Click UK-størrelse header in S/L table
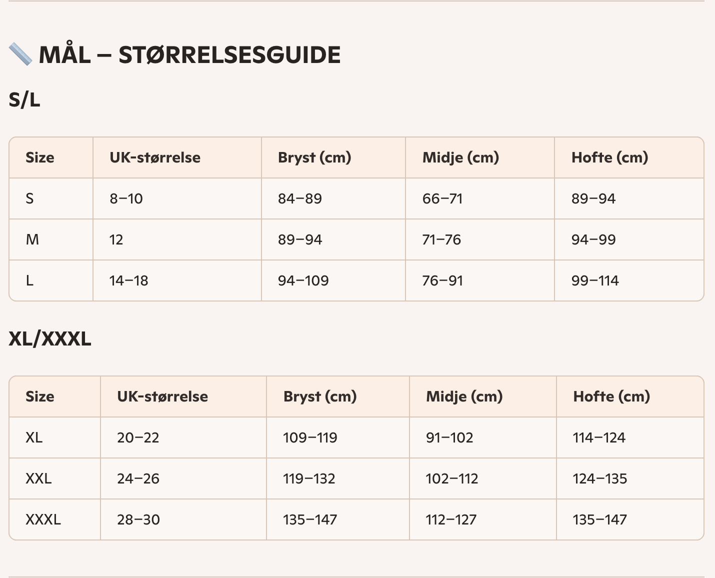 155,157
